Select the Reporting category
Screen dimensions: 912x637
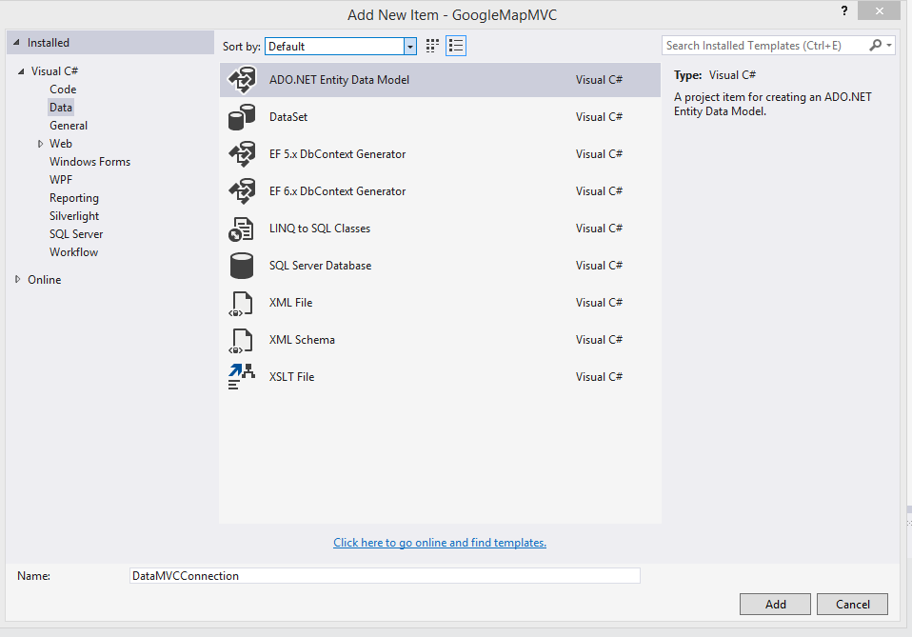coord(74,198)
